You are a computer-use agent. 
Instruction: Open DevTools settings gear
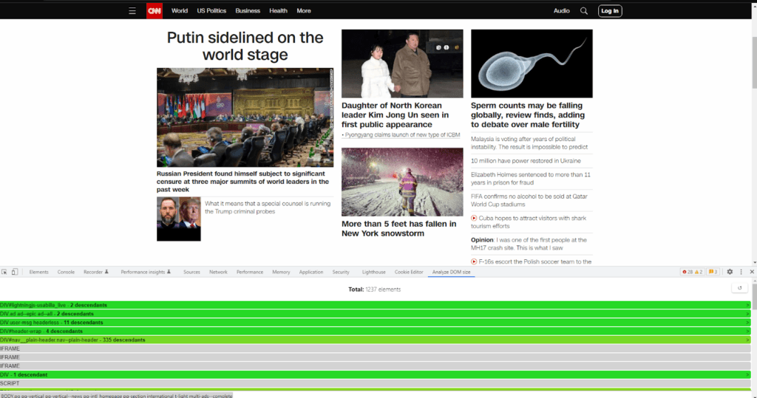tap(730, 272)
